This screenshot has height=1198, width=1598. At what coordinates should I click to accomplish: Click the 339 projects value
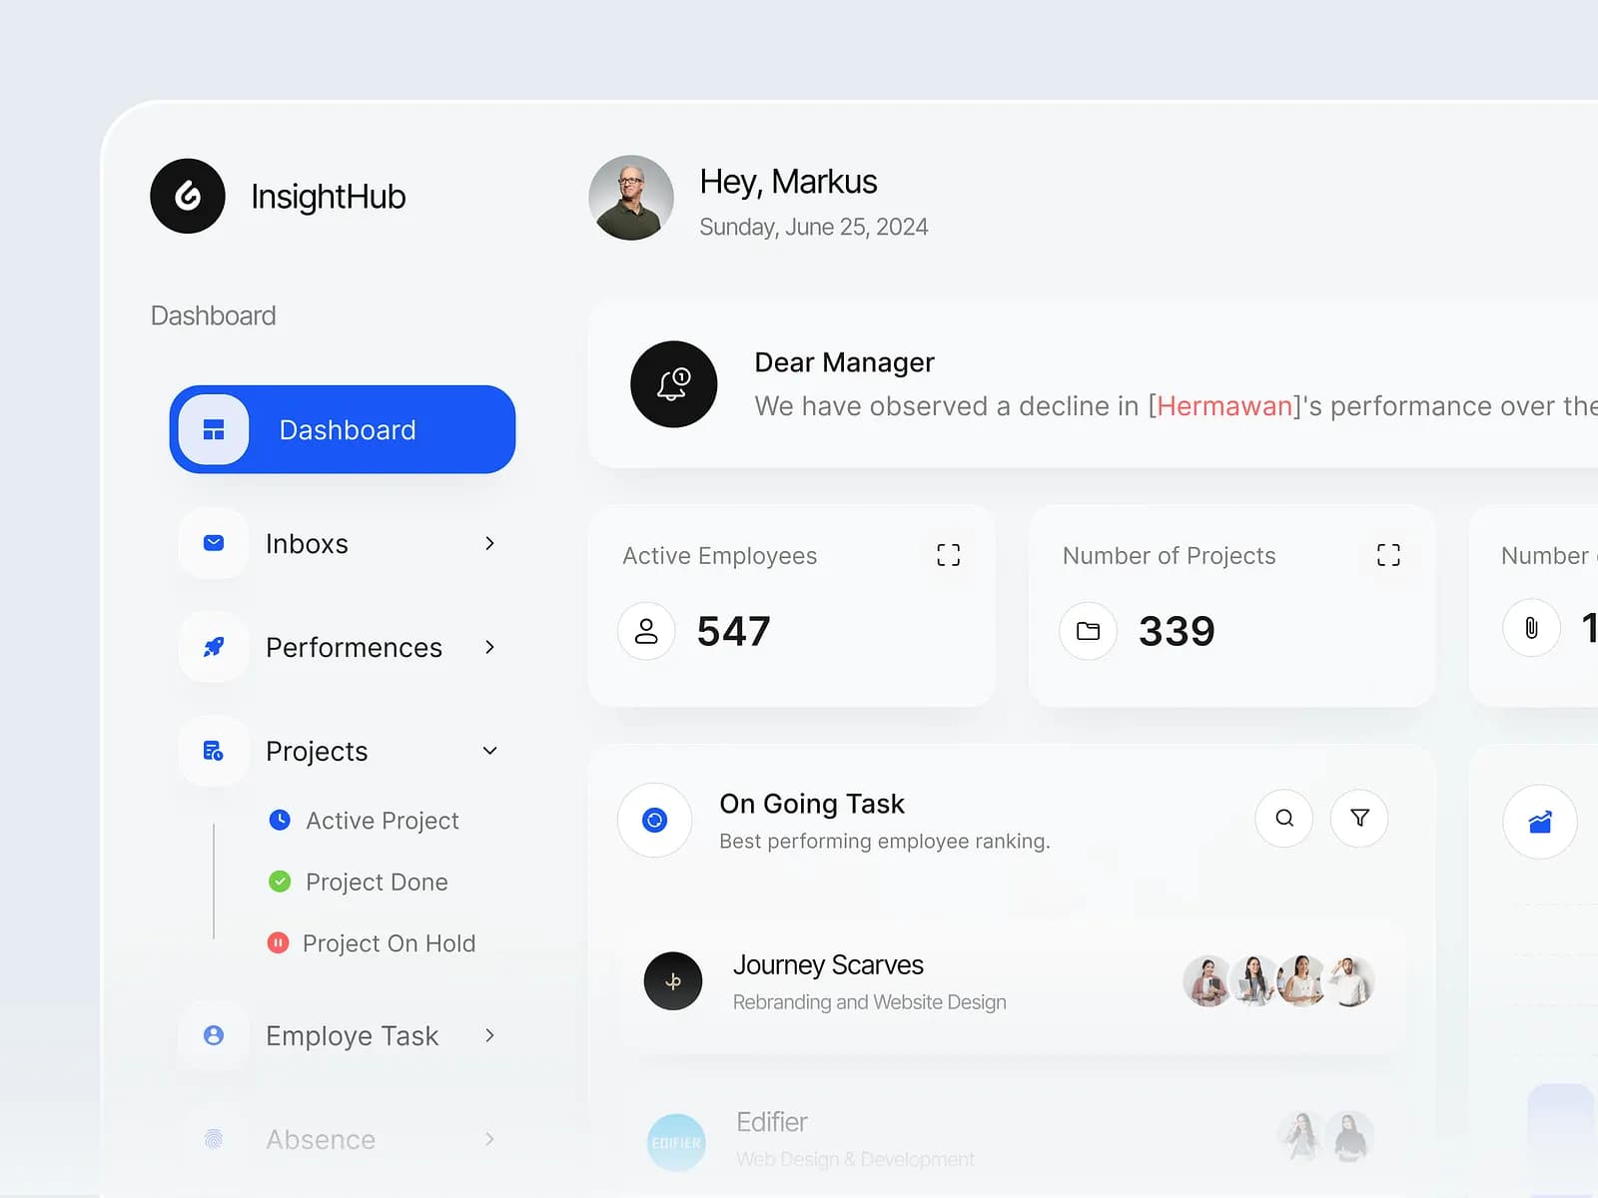point(1177,631)
